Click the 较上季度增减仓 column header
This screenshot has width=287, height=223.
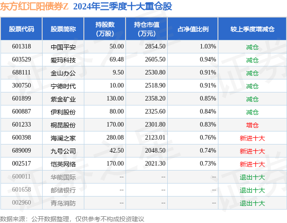252,29
